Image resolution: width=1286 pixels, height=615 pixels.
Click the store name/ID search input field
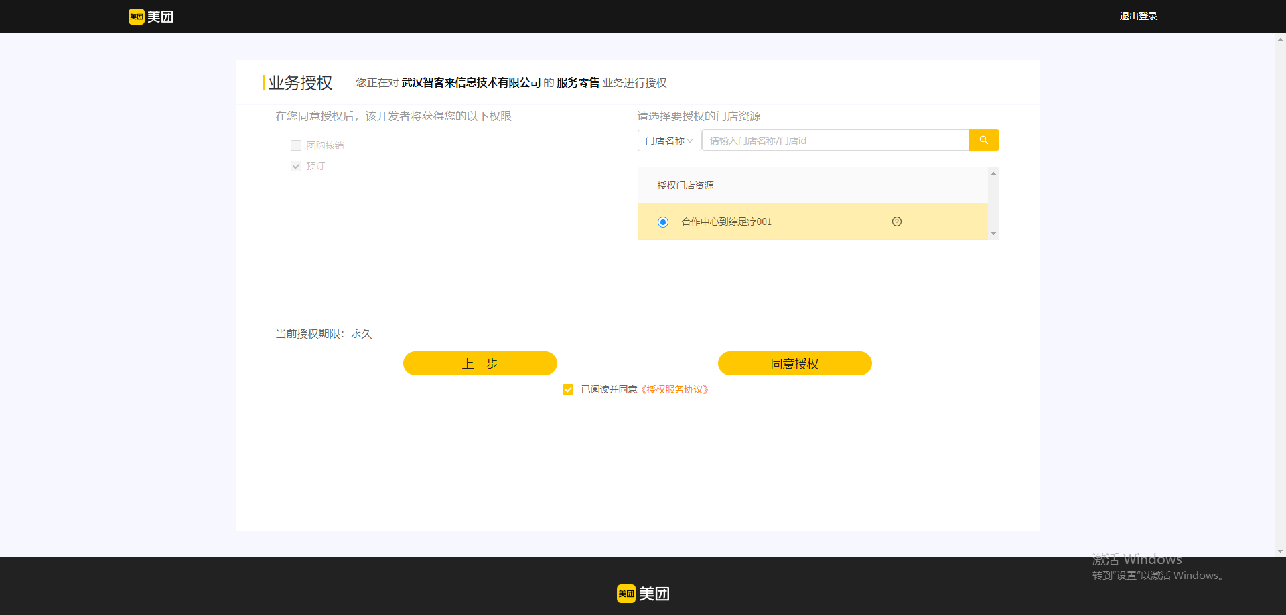pyautogui.click(x=835, y=140)
